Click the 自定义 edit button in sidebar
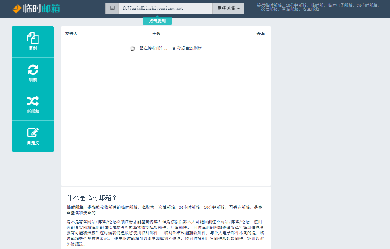This screenshot has height=249, width=390. (33, 136)
